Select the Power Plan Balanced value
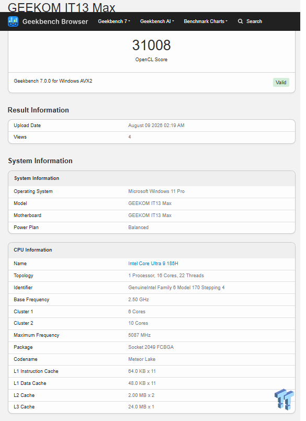The width and height of the screenshot is (306, 421). coord(138,227)
